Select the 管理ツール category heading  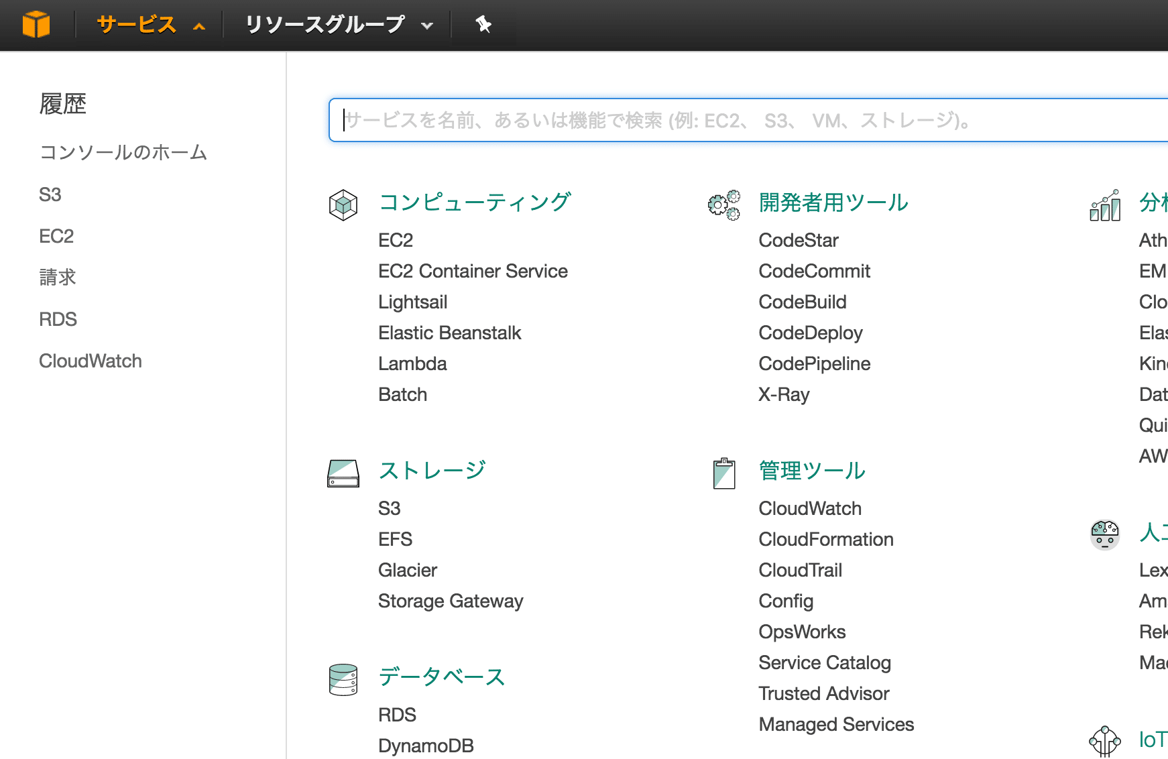click(x=812, y=471)
